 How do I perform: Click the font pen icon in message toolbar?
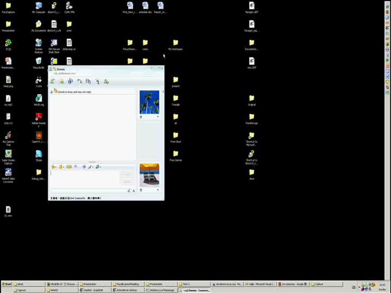pyautogui.click(x=90, y=167)
